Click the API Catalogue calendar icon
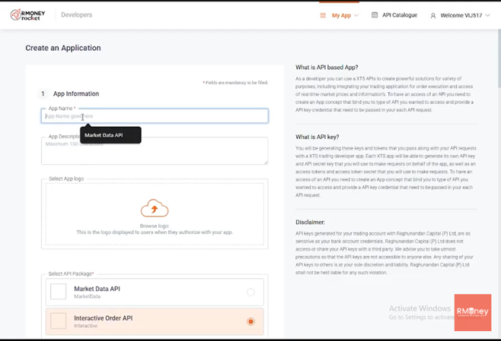This screenshot has height=341, width=501. pyautogui.click(x=375, y=15)
